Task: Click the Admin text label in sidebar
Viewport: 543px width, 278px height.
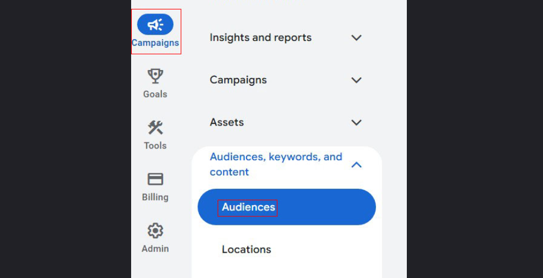Action: click(155, 249)
